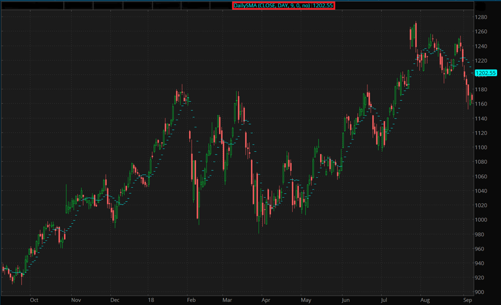Image resolution: width=501 pixels, height=305 pixels.
Task: Click the 1000 price axis label
Action: click(x=481, y=220)
